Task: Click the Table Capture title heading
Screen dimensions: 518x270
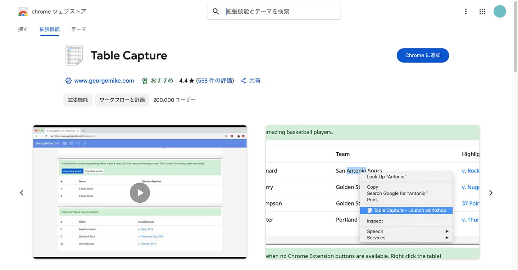Action: [129, 55]
